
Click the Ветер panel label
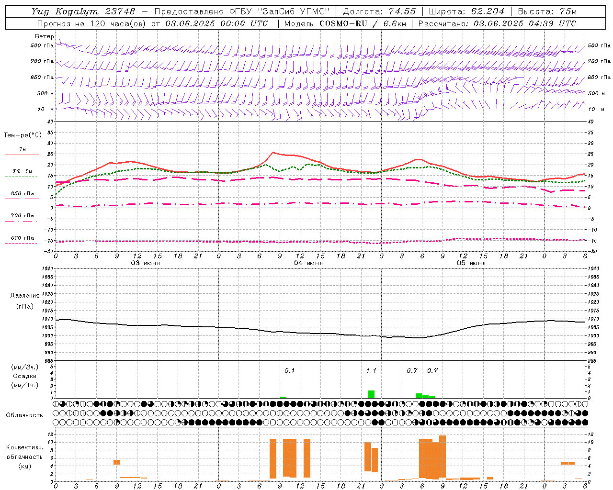click(x=44, y=36)
